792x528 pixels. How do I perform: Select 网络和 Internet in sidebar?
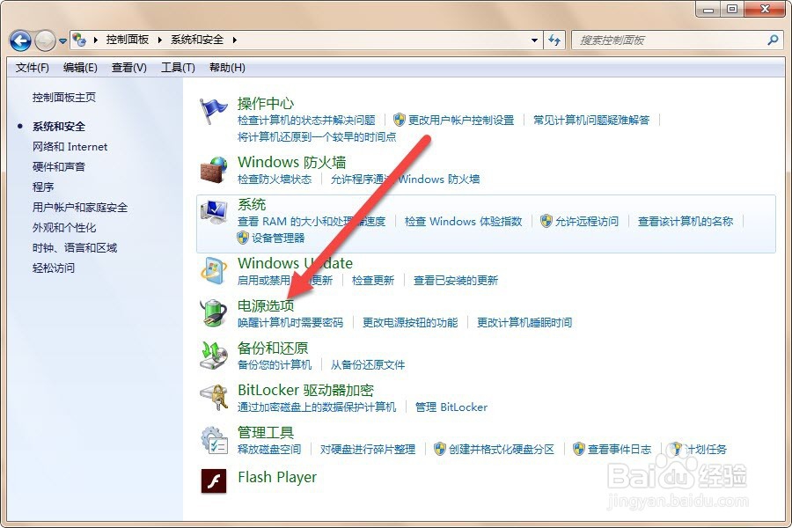[x=70, y=147]
